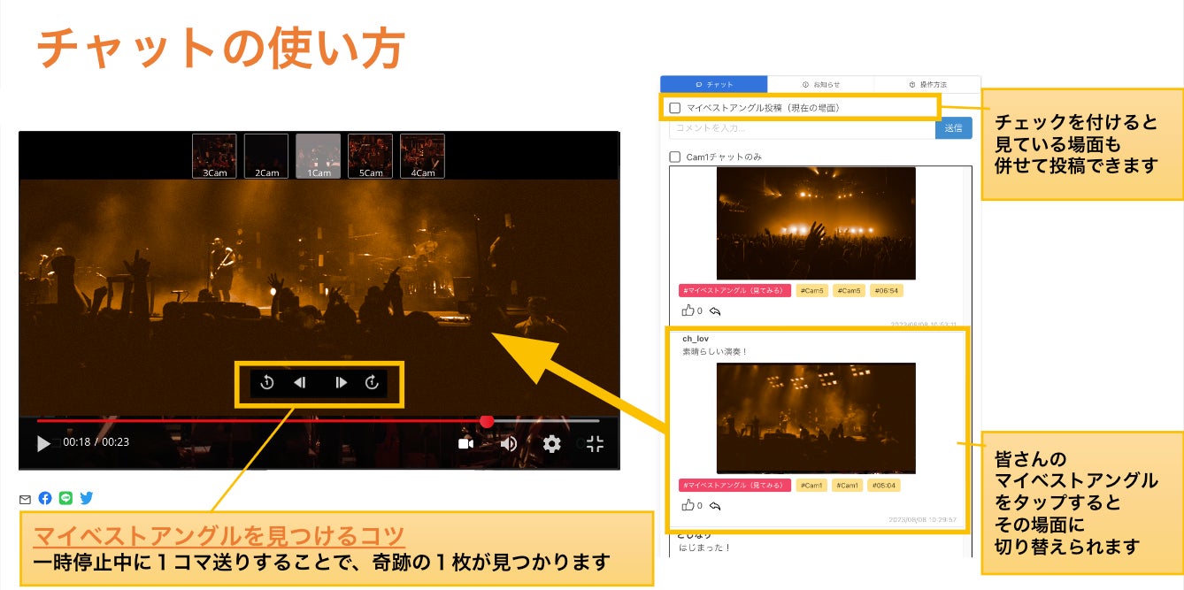This screenshot has height=590, width=1184.
Task: Open ch_lov's stage image in chat
Action: click(816, 418)
